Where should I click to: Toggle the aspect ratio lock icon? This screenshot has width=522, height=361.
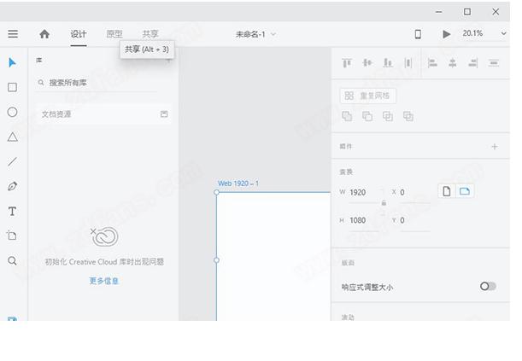(x=384, y=203)
